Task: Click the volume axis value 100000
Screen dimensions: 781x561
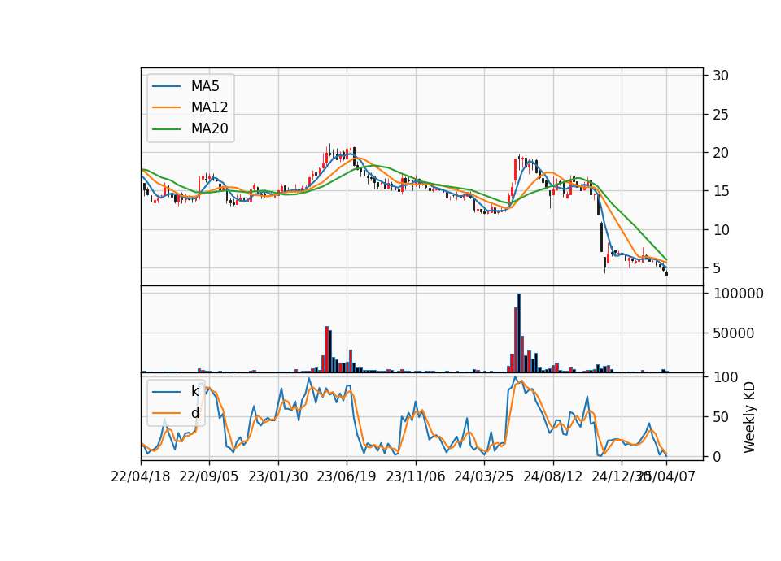Action: pos(738,294)
